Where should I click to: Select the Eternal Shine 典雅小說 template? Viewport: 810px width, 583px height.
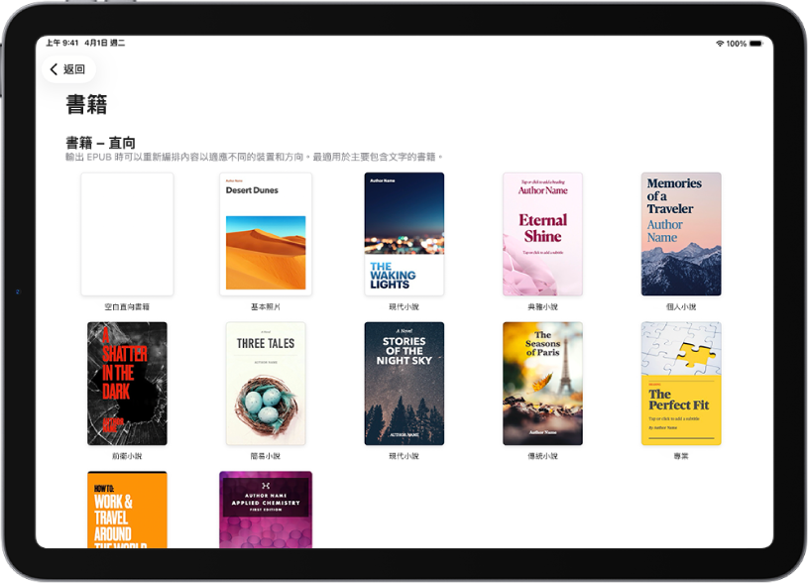[x=542, y=234]
